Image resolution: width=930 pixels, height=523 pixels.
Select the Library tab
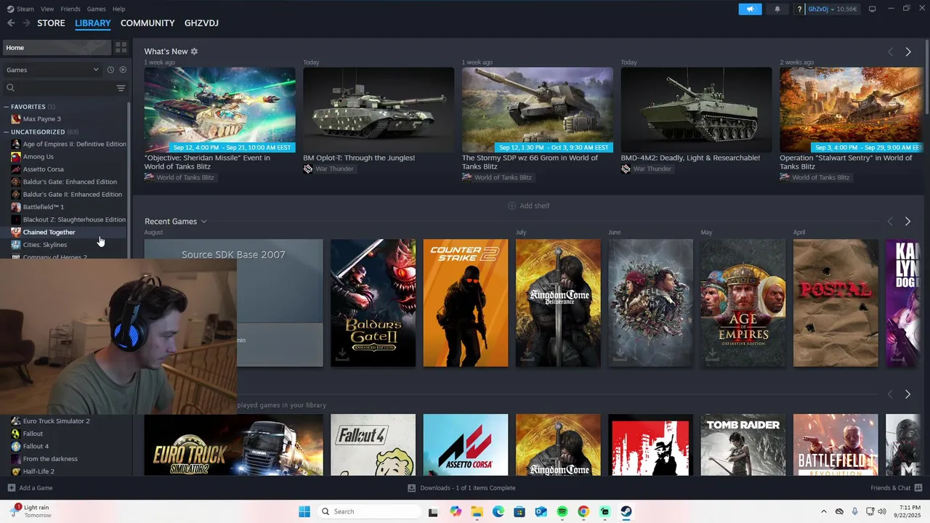click(93, 23)
